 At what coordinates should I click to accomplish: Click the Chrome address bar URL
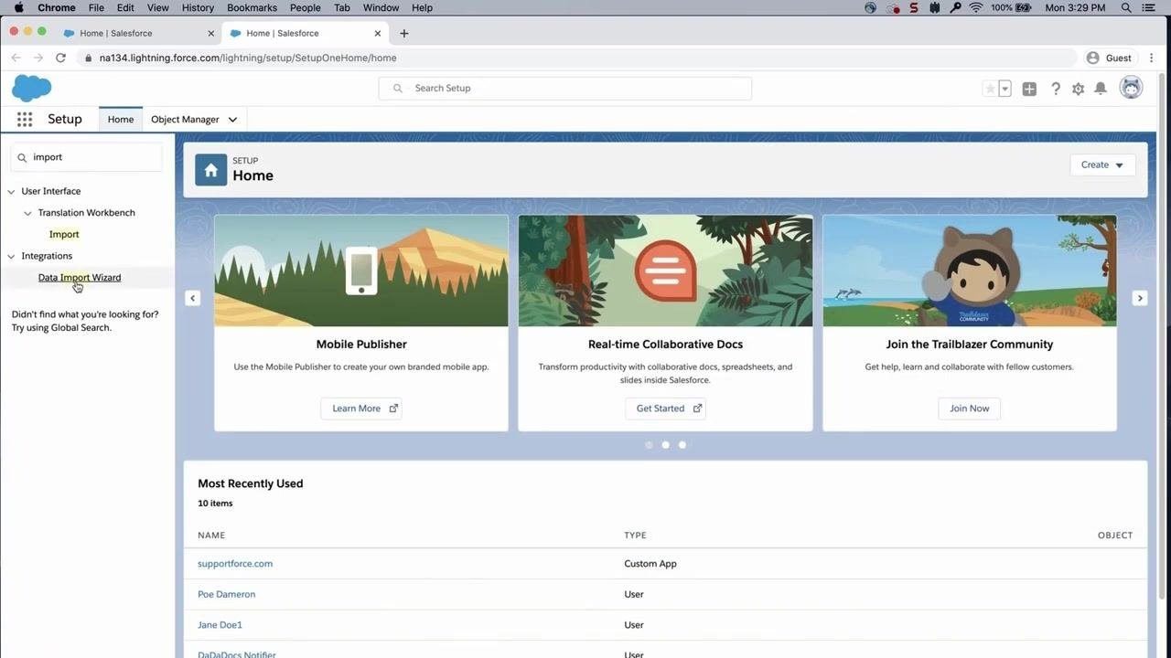point(248,58)
